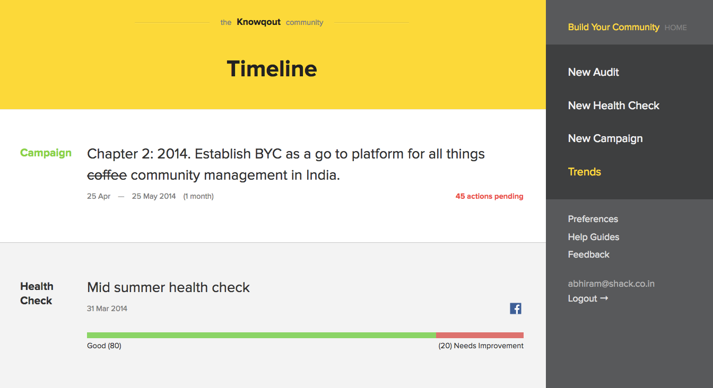Start a New Campaign from sidebar
The width and height of the screenshot is (713, 388).
tap(605, 138)
